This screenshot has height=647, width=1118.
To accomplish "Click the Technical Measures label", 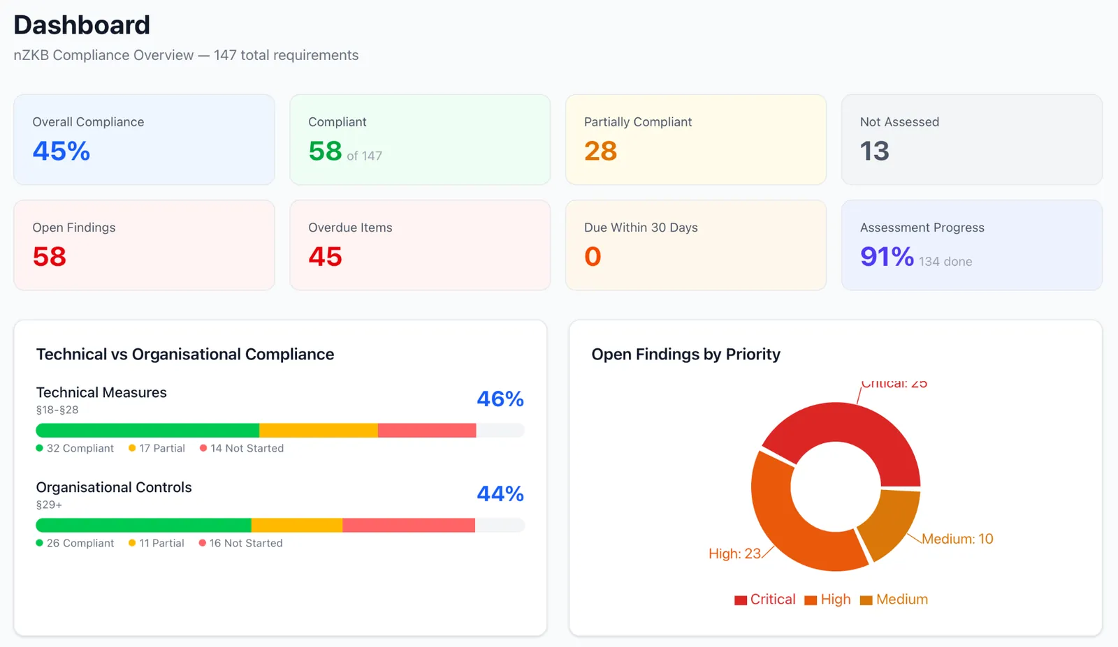I will click(101, 392).
